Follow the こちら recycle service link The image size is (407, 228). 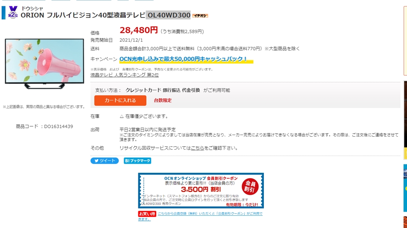coord(198,148)
